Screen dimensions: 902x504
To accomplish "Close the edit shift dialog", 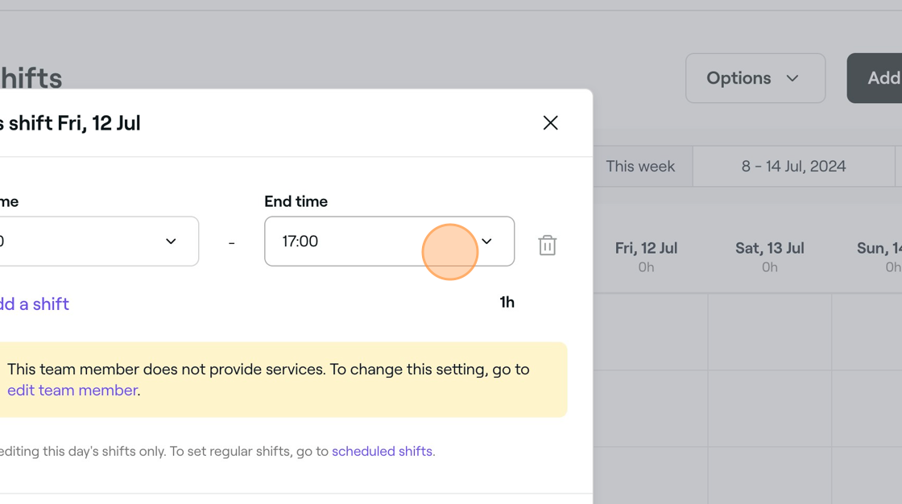I will [551, 122].
